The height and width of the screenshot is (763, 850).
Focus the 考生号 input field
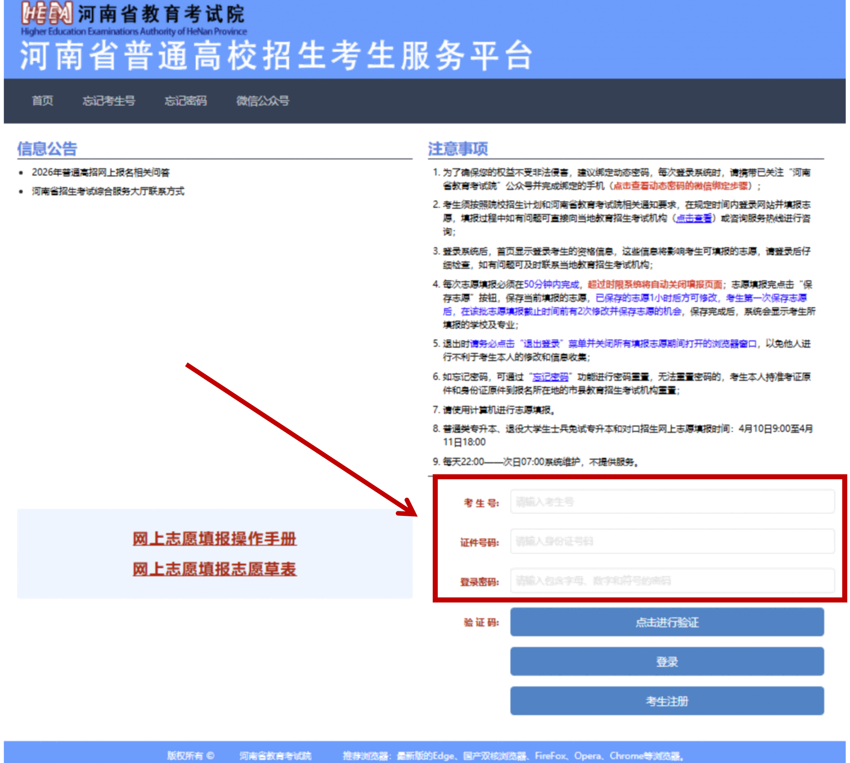tap(672, 502)
